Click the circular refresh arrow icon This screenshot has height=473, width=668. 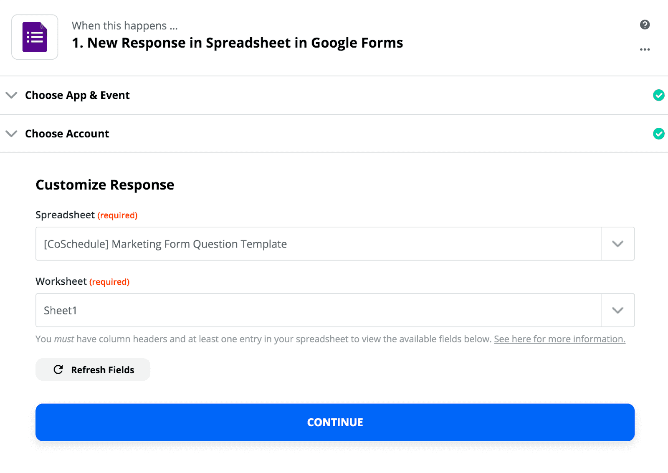click(x=58, y=369)
